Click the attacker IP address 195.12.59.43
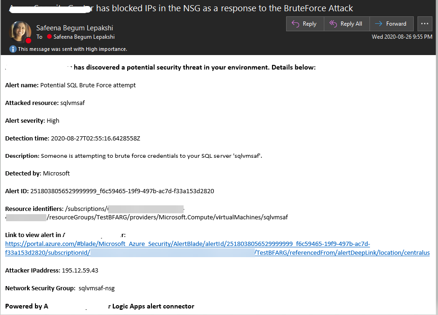Screen dimensions: 438x315 click(80, 270)
